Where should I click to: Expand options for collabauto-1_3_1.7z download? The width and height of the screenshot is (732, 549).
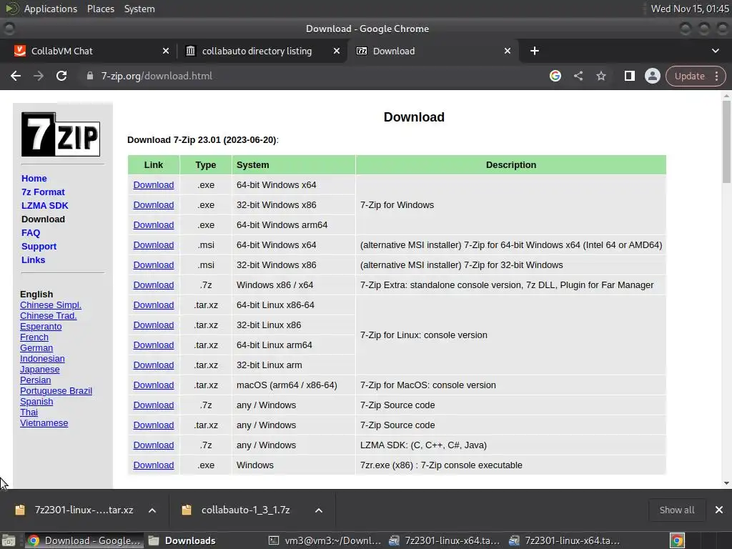click(x=319, y=510)
